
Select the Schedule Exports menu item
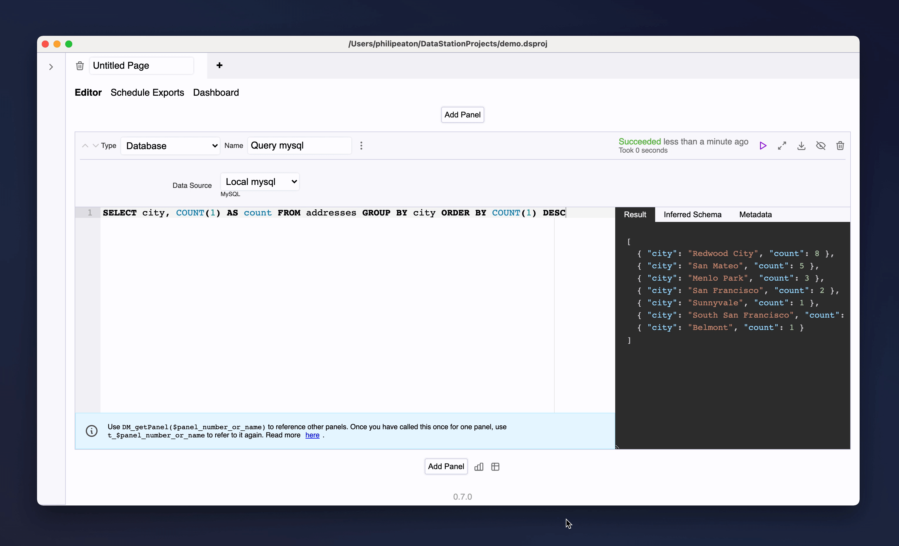[x=147, y=92]
